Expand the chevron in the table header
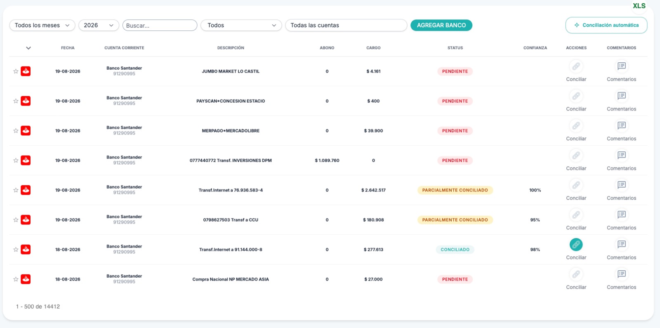The height and width of the screenshot is (328, 660). tap(28, 48)
